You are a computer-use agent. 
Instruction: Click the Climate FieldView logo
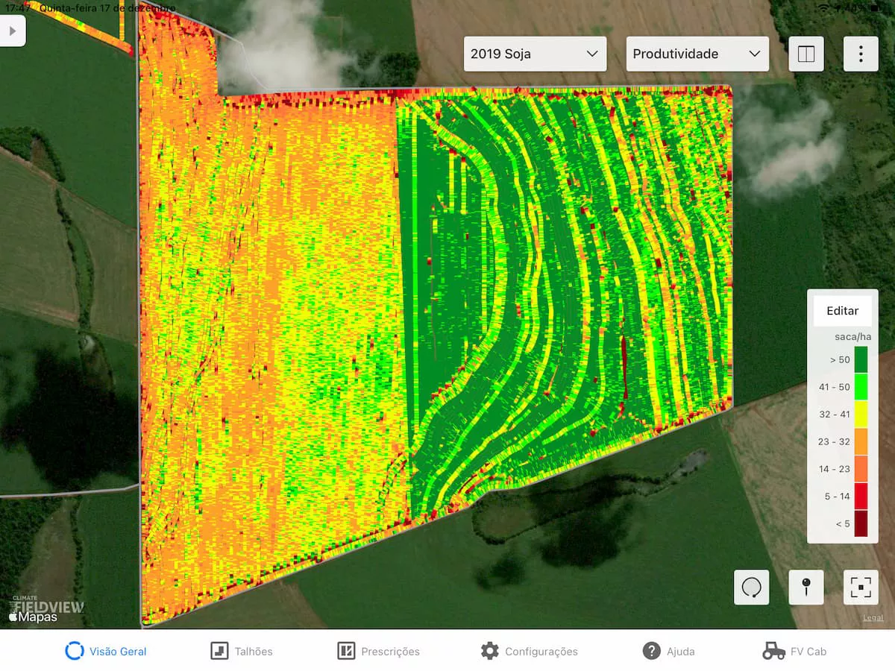(48, 601)
